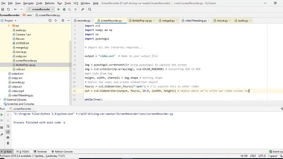Click the print icon in Run panel

coord(8,137)
